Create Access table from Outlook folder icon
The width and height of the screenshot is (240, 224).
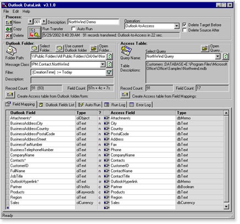click(x=10, y=95)
